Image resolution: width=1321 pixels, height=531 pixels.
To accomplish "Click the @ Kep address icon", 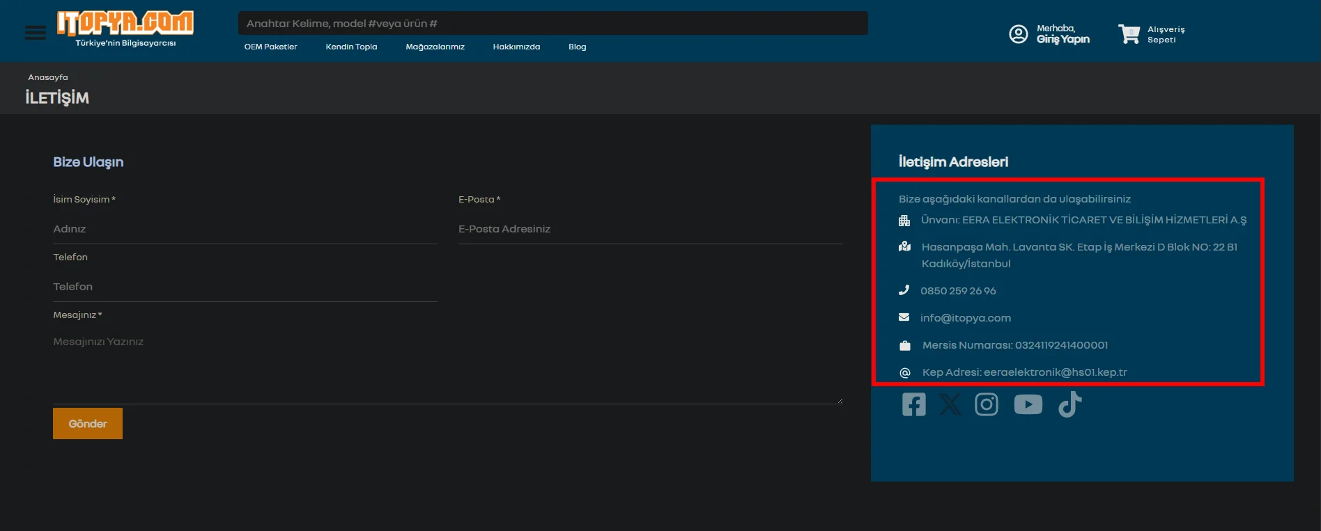I will pos(905,372).
